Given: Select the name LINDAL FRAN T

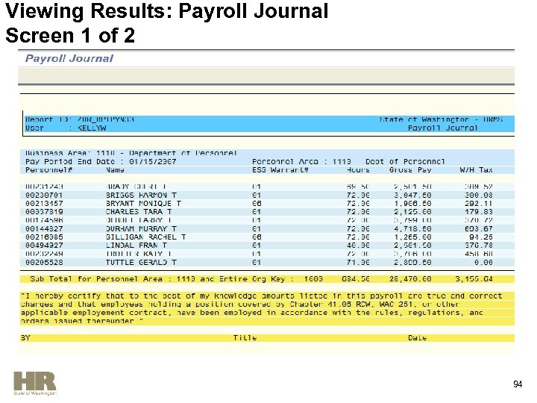Looking at the screenshot, I should 136,246.
